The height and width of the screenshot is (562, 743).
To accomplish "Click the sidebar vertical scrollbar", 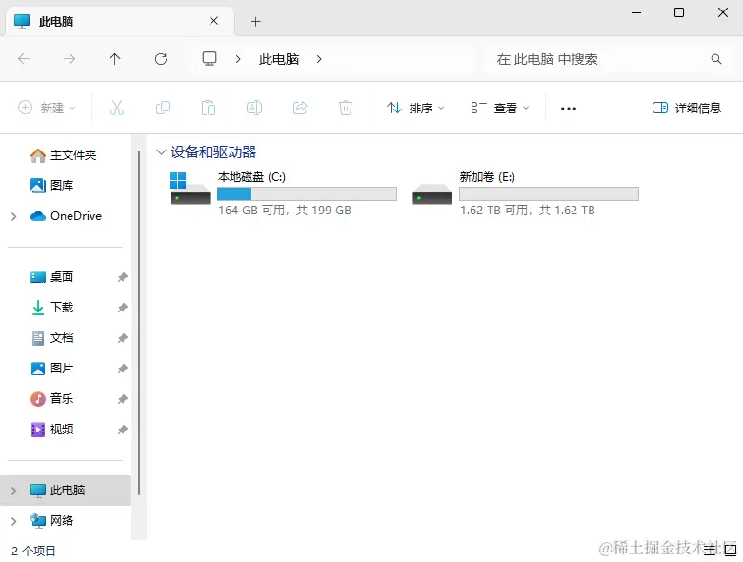I will pyautogui.click(x=139, y=322).
